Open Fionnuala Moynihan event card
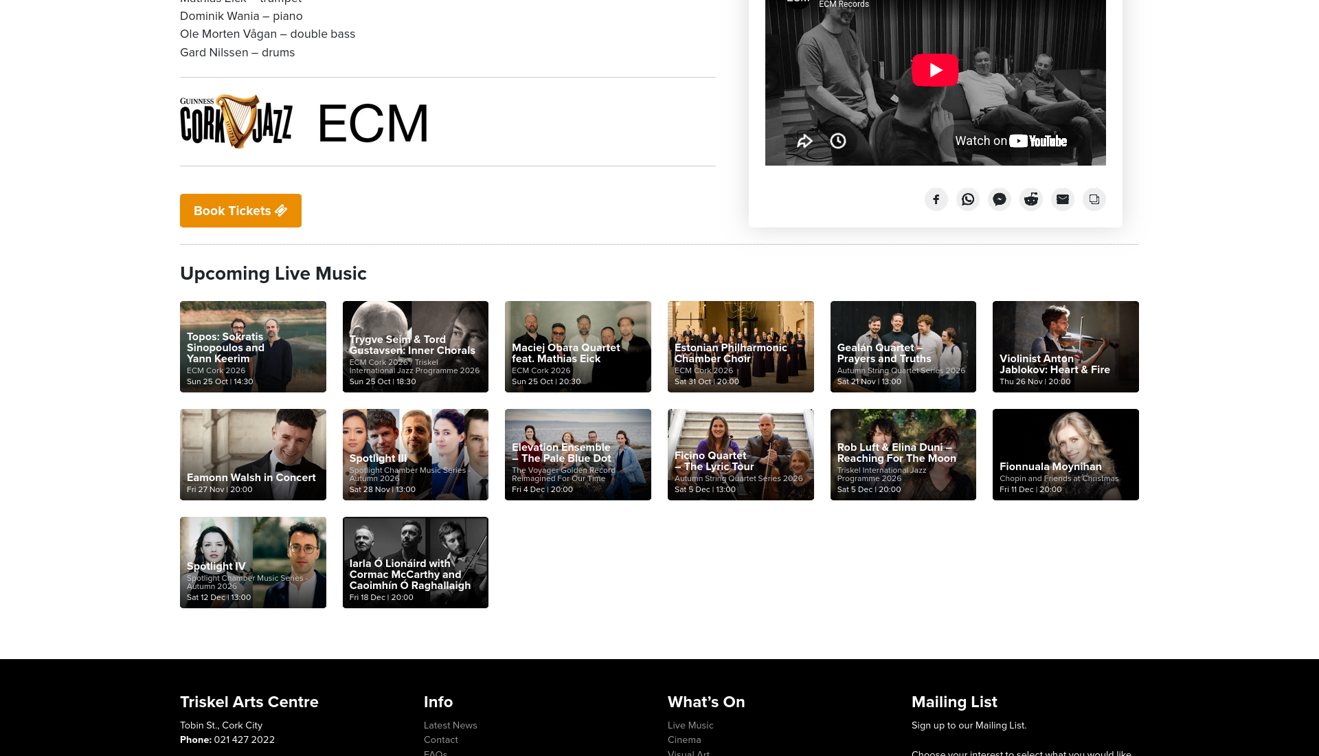Screen dimensions: 1319x756 click(1066, 454)
